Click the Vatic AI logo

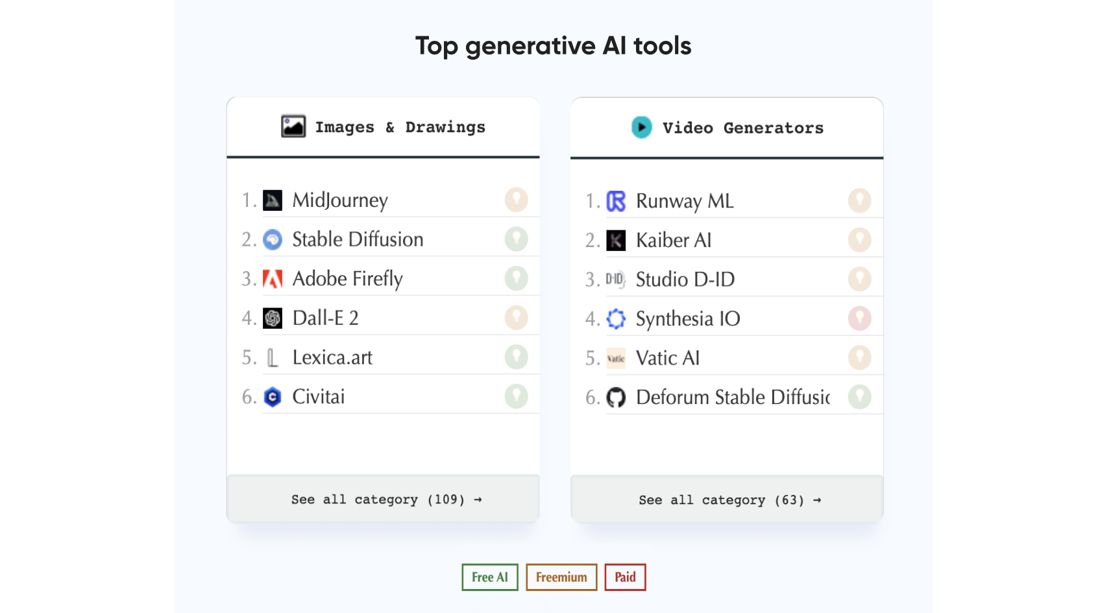pos(617,358)
